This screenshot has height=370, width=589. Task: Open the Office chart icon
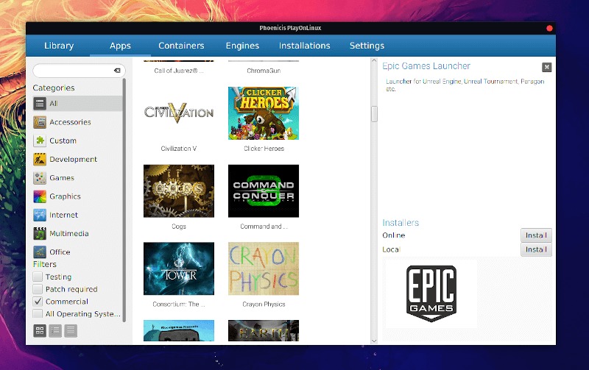pos(40,252)
